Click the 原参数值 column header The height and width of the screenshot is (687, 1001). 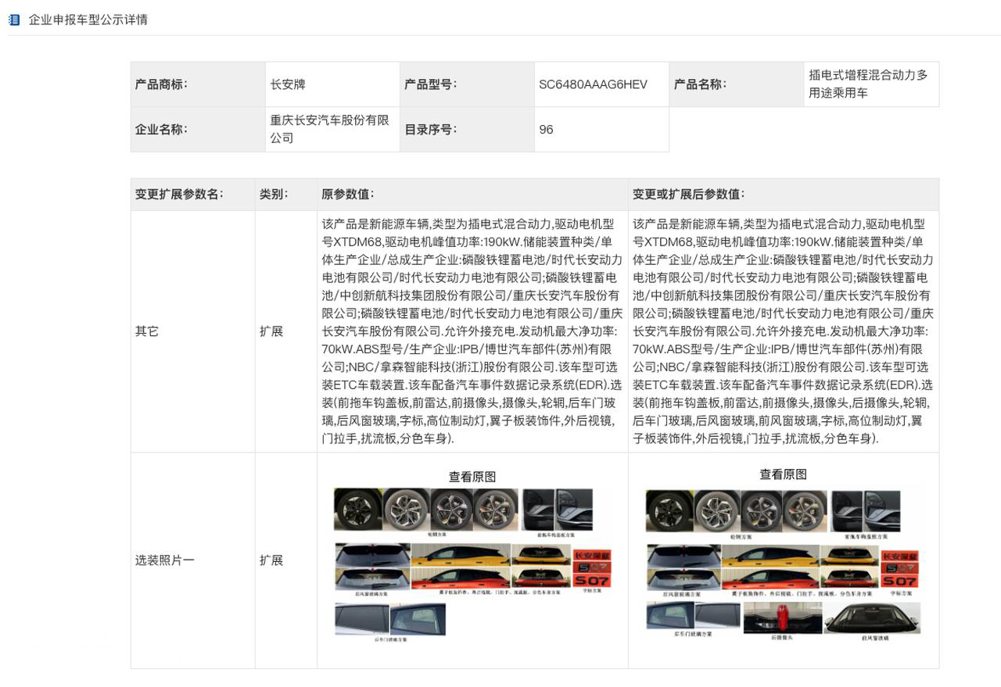tap(472, 195)
